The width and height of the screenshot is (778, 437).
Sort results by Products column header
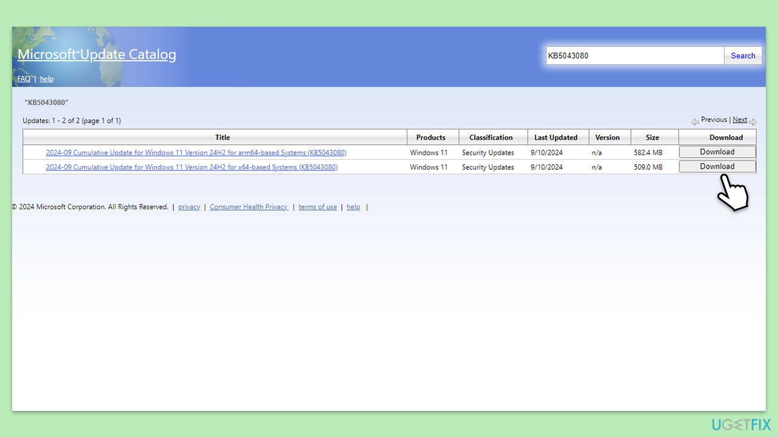pos(431,137)
